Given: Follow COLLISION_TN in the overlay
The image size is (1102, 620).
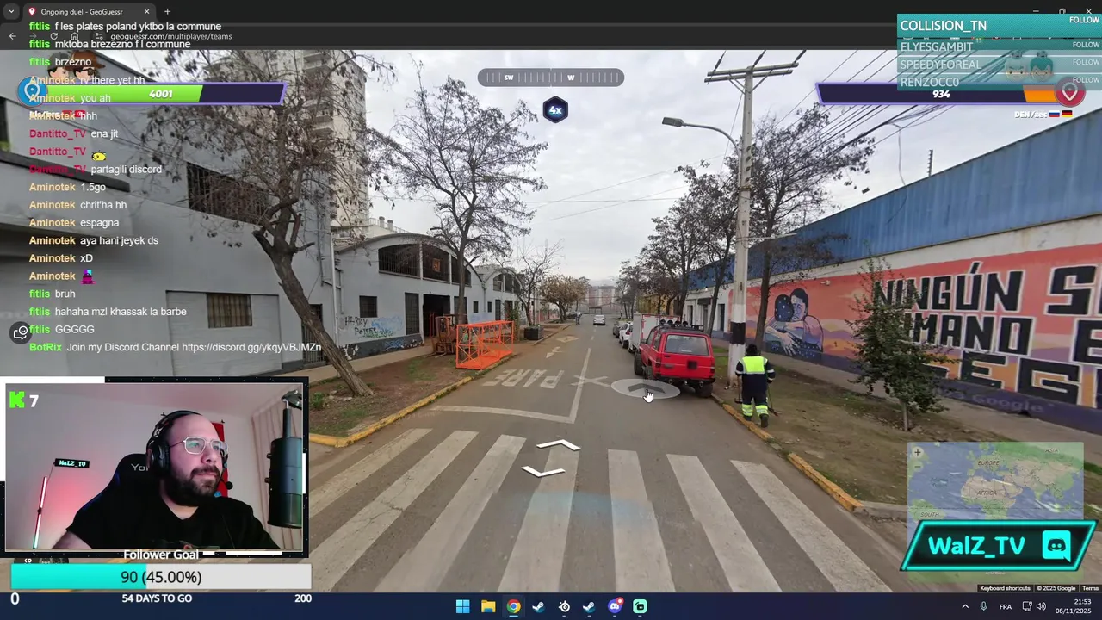Looking at the screenshot, I should coord(1085,20).
